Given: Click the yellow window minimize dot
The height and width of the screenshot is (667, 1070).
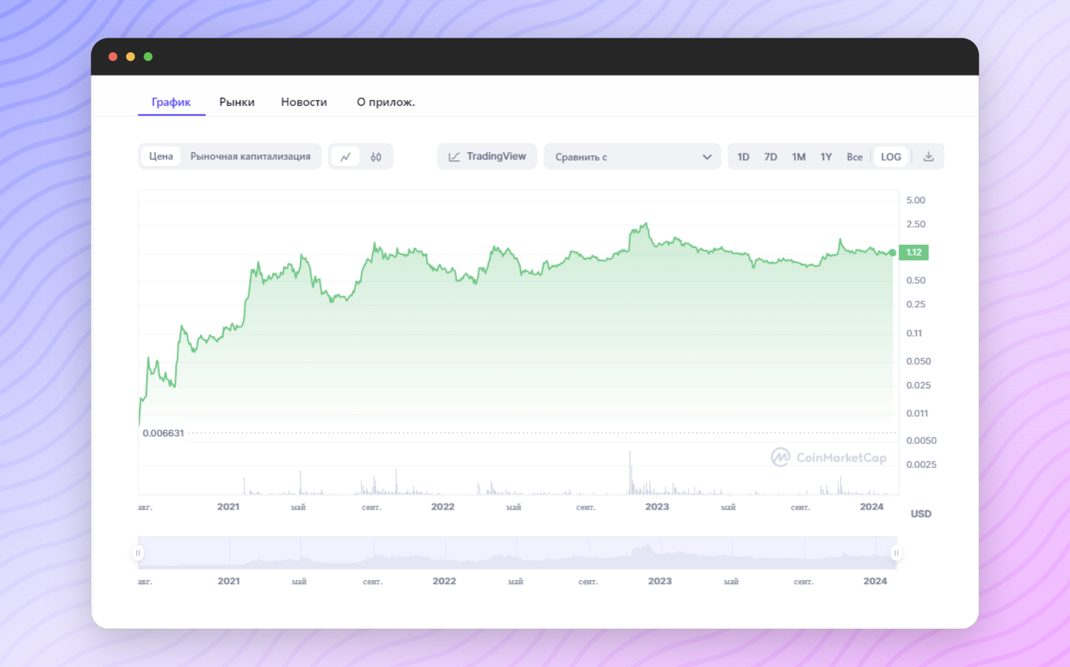Looking at the screenshot, I should click(x=130, y=57).
